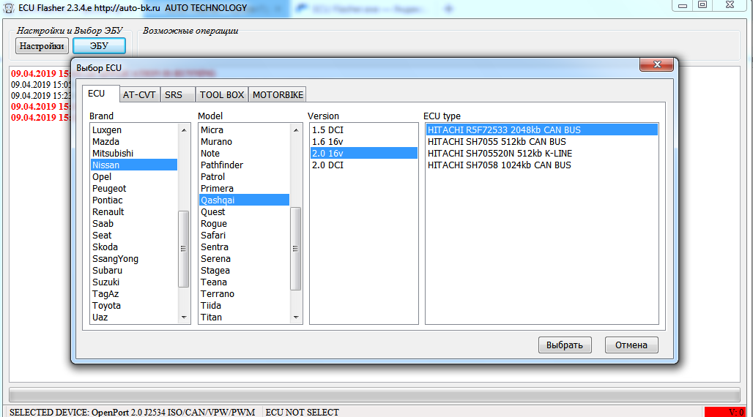Cancel the dialog with Отмена
This screenshot has width=753, height=417.
[631, 345]
